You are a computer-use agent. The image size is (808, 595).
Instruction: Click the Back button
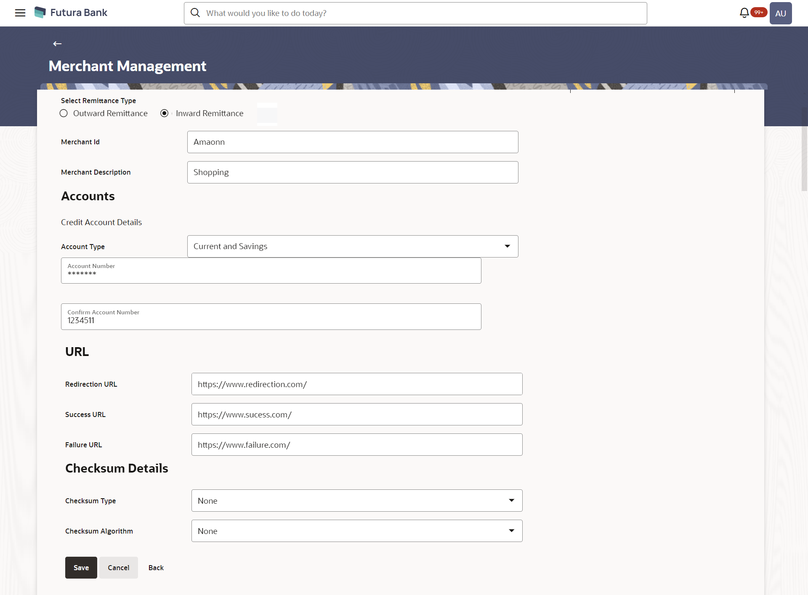point(156,567)
